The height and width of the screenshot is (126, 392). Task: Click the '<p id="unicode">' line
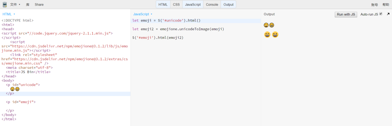[x=23, y=85]
